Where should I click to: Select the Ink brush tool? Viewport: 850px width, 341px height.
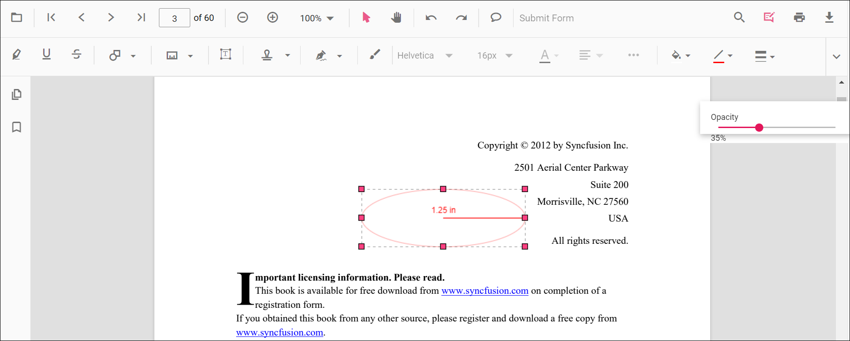pos(375,55)
